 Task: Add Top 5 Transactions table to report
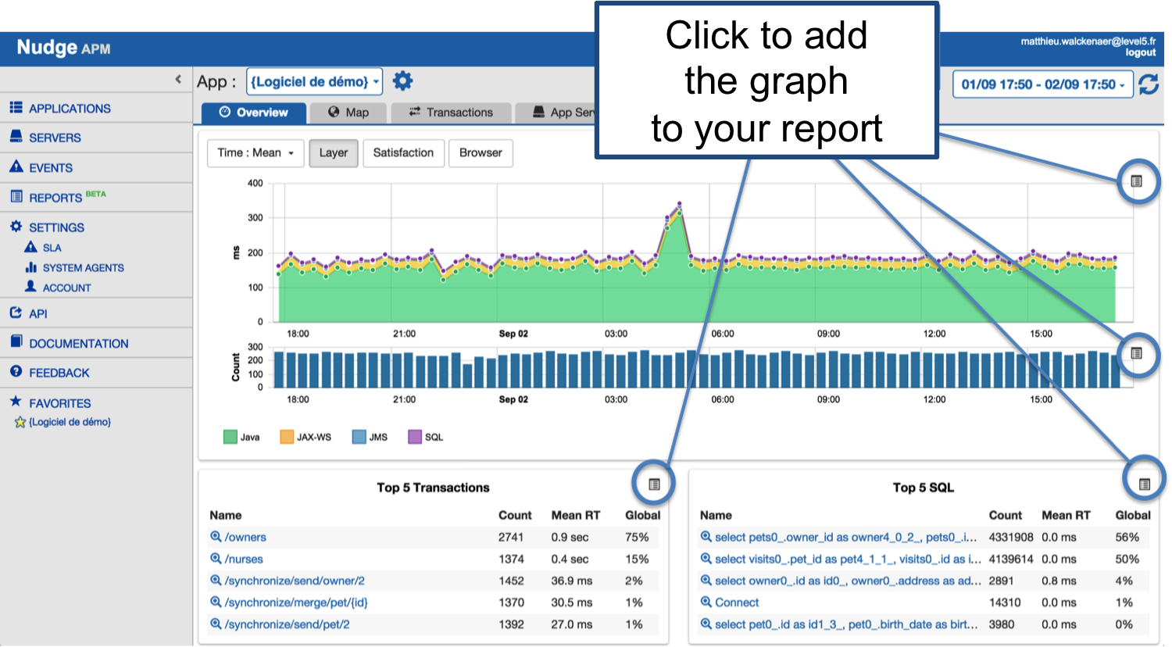point(654,484)
